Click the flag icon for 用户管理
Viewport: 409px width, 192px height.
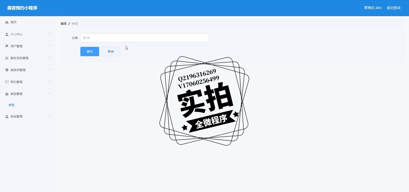[x=7, y=46]
